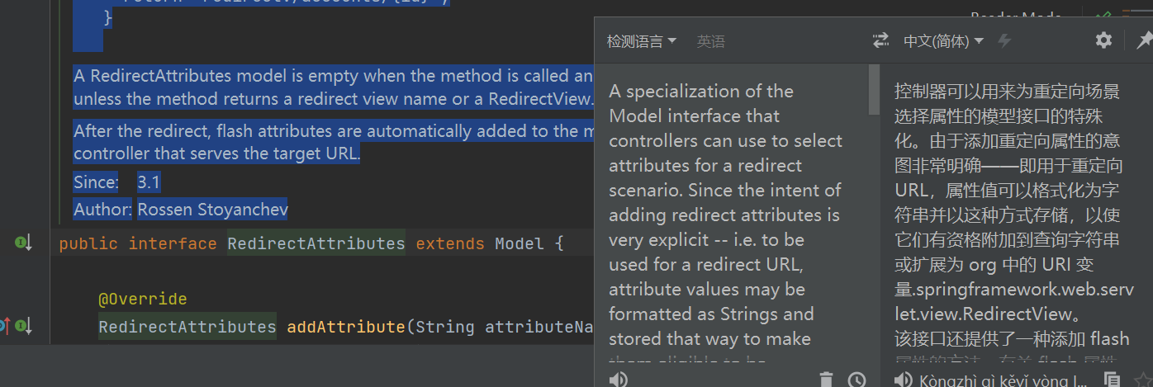This screenshot has width=1153, height=387.
Task: Clear source text with trash icon
Action: (826, 379)
